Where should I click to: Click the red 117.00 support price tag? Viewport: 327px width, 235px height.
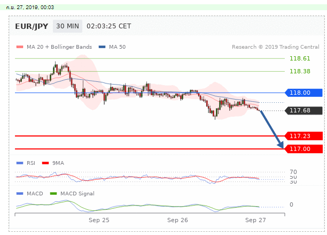coord(303,149)
